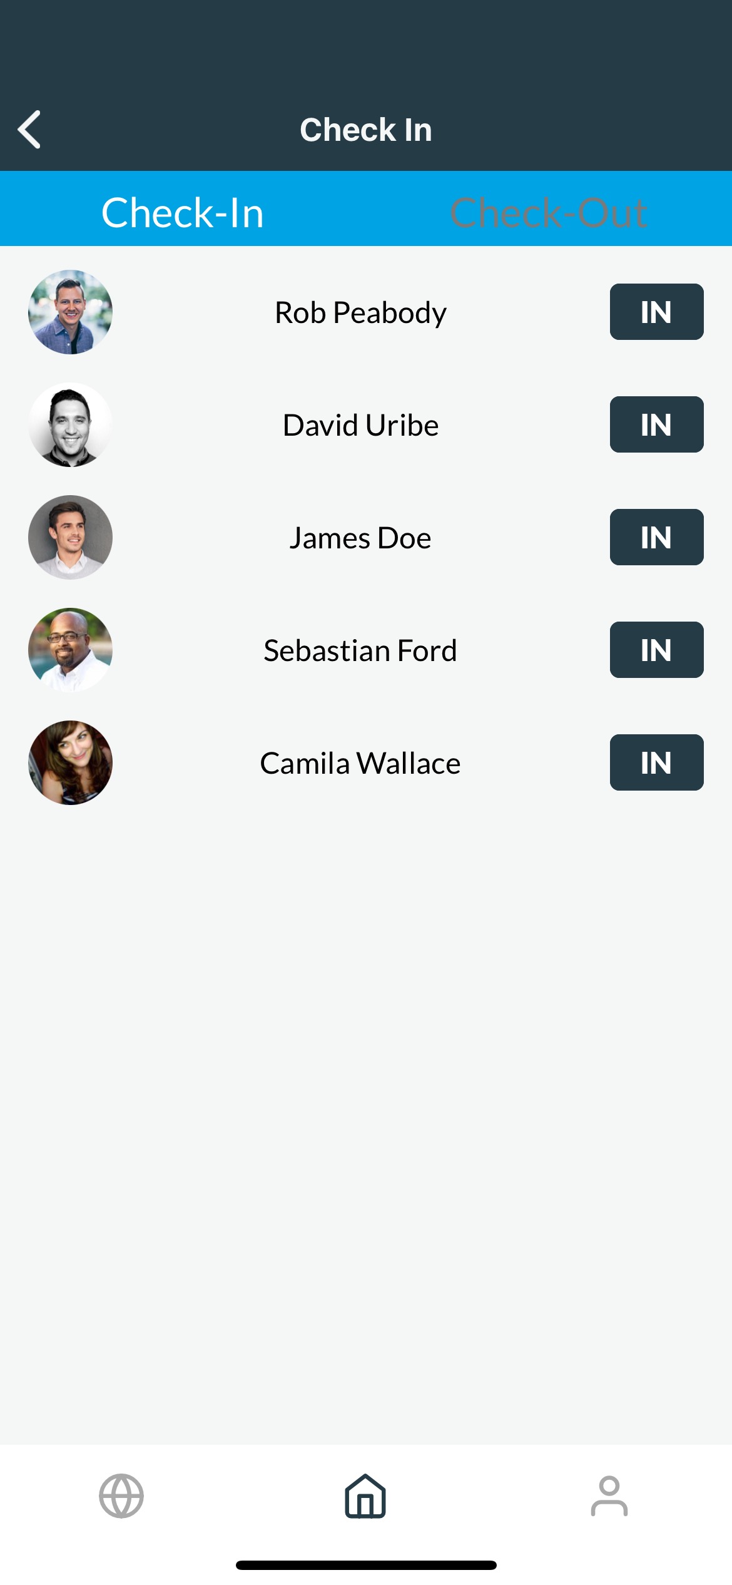732x1585 pixels.
Task: Click the Check In header title
Action: pos(366,130)
